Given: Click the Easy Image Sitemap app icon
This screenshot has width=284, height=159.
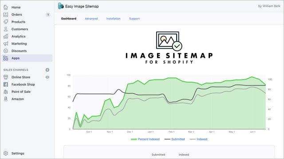Looking at the screenshot, I should [x=61, y=6].
